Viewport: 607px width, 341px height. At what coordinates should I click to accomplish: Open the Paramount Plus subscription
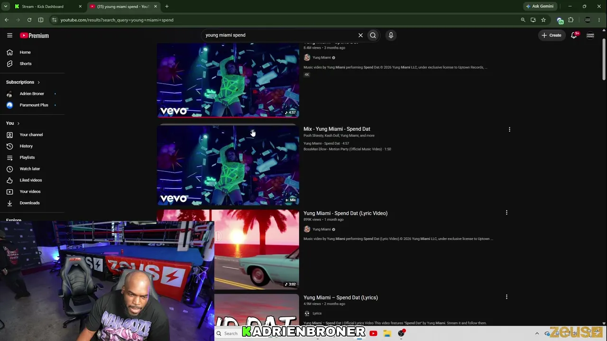coord(34,105)
